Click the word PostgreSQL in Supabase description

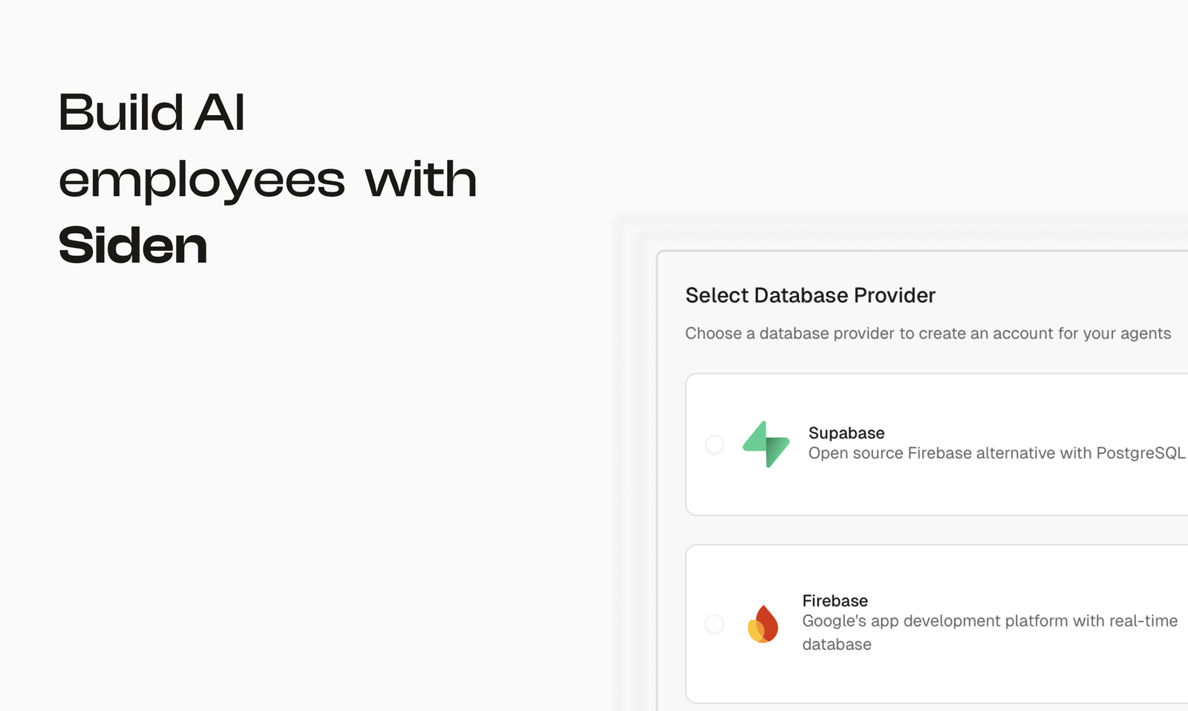coord(1140,453)
